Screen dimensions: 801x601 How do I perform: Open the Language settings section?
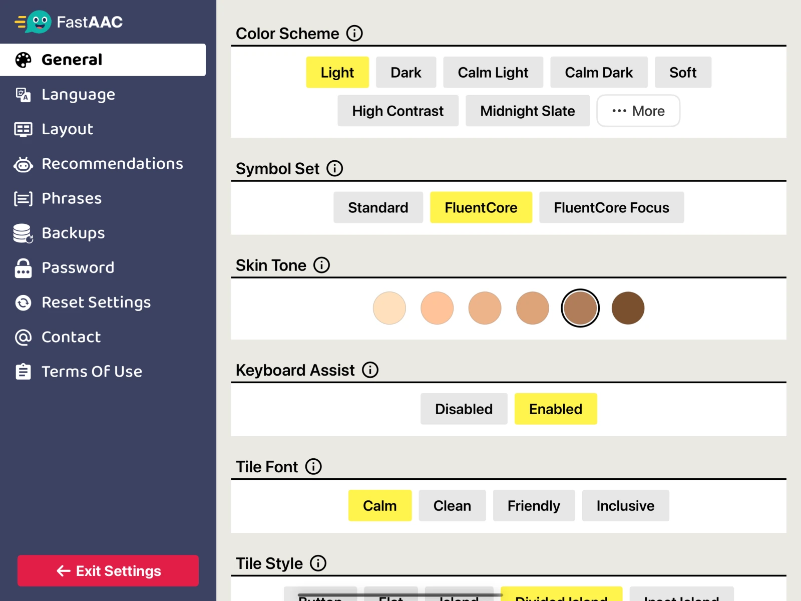pos(103,94)
